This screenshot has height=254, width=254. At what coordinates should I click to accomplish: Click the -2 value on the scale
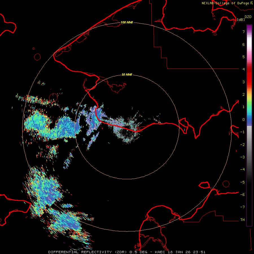pyautogui.click(x=242, y=145)
